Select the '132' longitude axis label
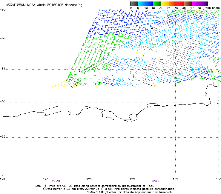The width and height of the screenshot is (221, 194). (x=175, y=179)
